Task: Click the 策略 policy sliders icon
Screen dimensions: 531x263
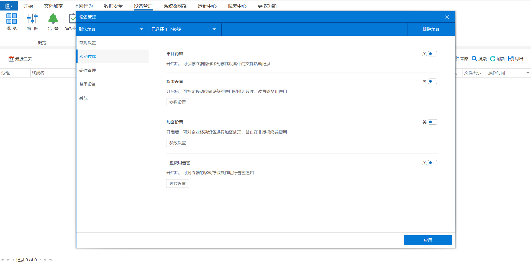Action: pyautogui.click(x=32, y=19)
